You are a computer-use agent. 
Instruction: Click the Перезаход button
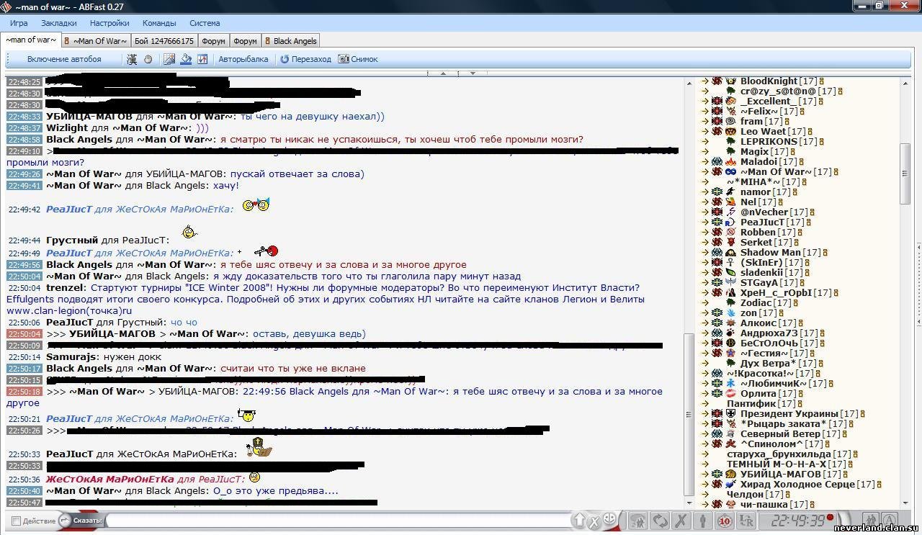point(306,59)
